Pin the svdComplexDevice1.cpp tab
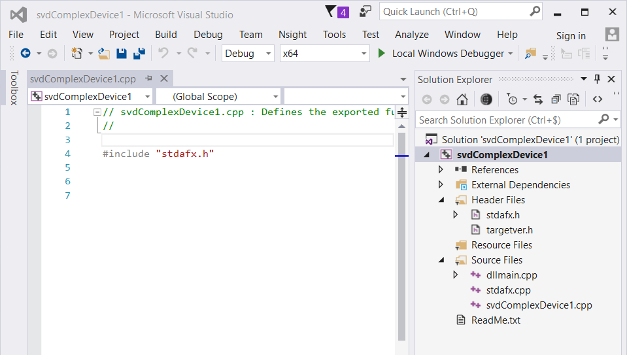 [149, 78]
